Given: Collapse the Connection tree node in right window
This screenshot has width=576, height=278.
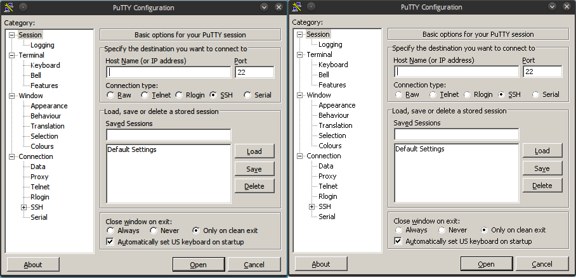Looking at the screenshot, I should 300,156.
